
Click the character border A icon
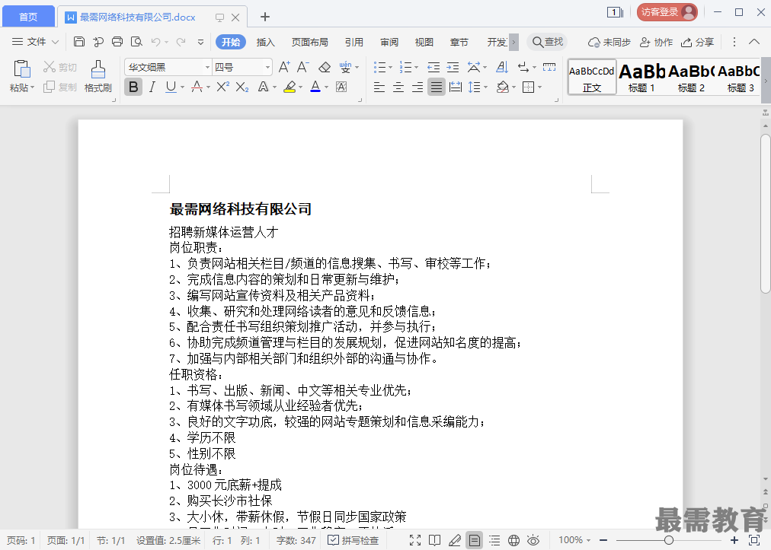click(x=341, y=87)
